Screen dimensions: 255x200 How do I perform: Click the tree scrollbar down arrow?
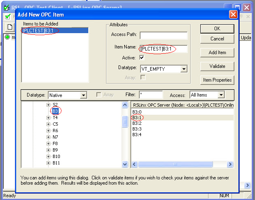click(125, 164)
